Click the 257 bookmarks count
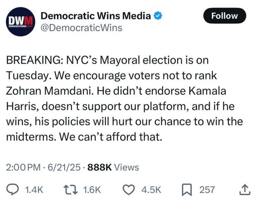This screenshot has width=257, height=204. click(x=207, y=190)
